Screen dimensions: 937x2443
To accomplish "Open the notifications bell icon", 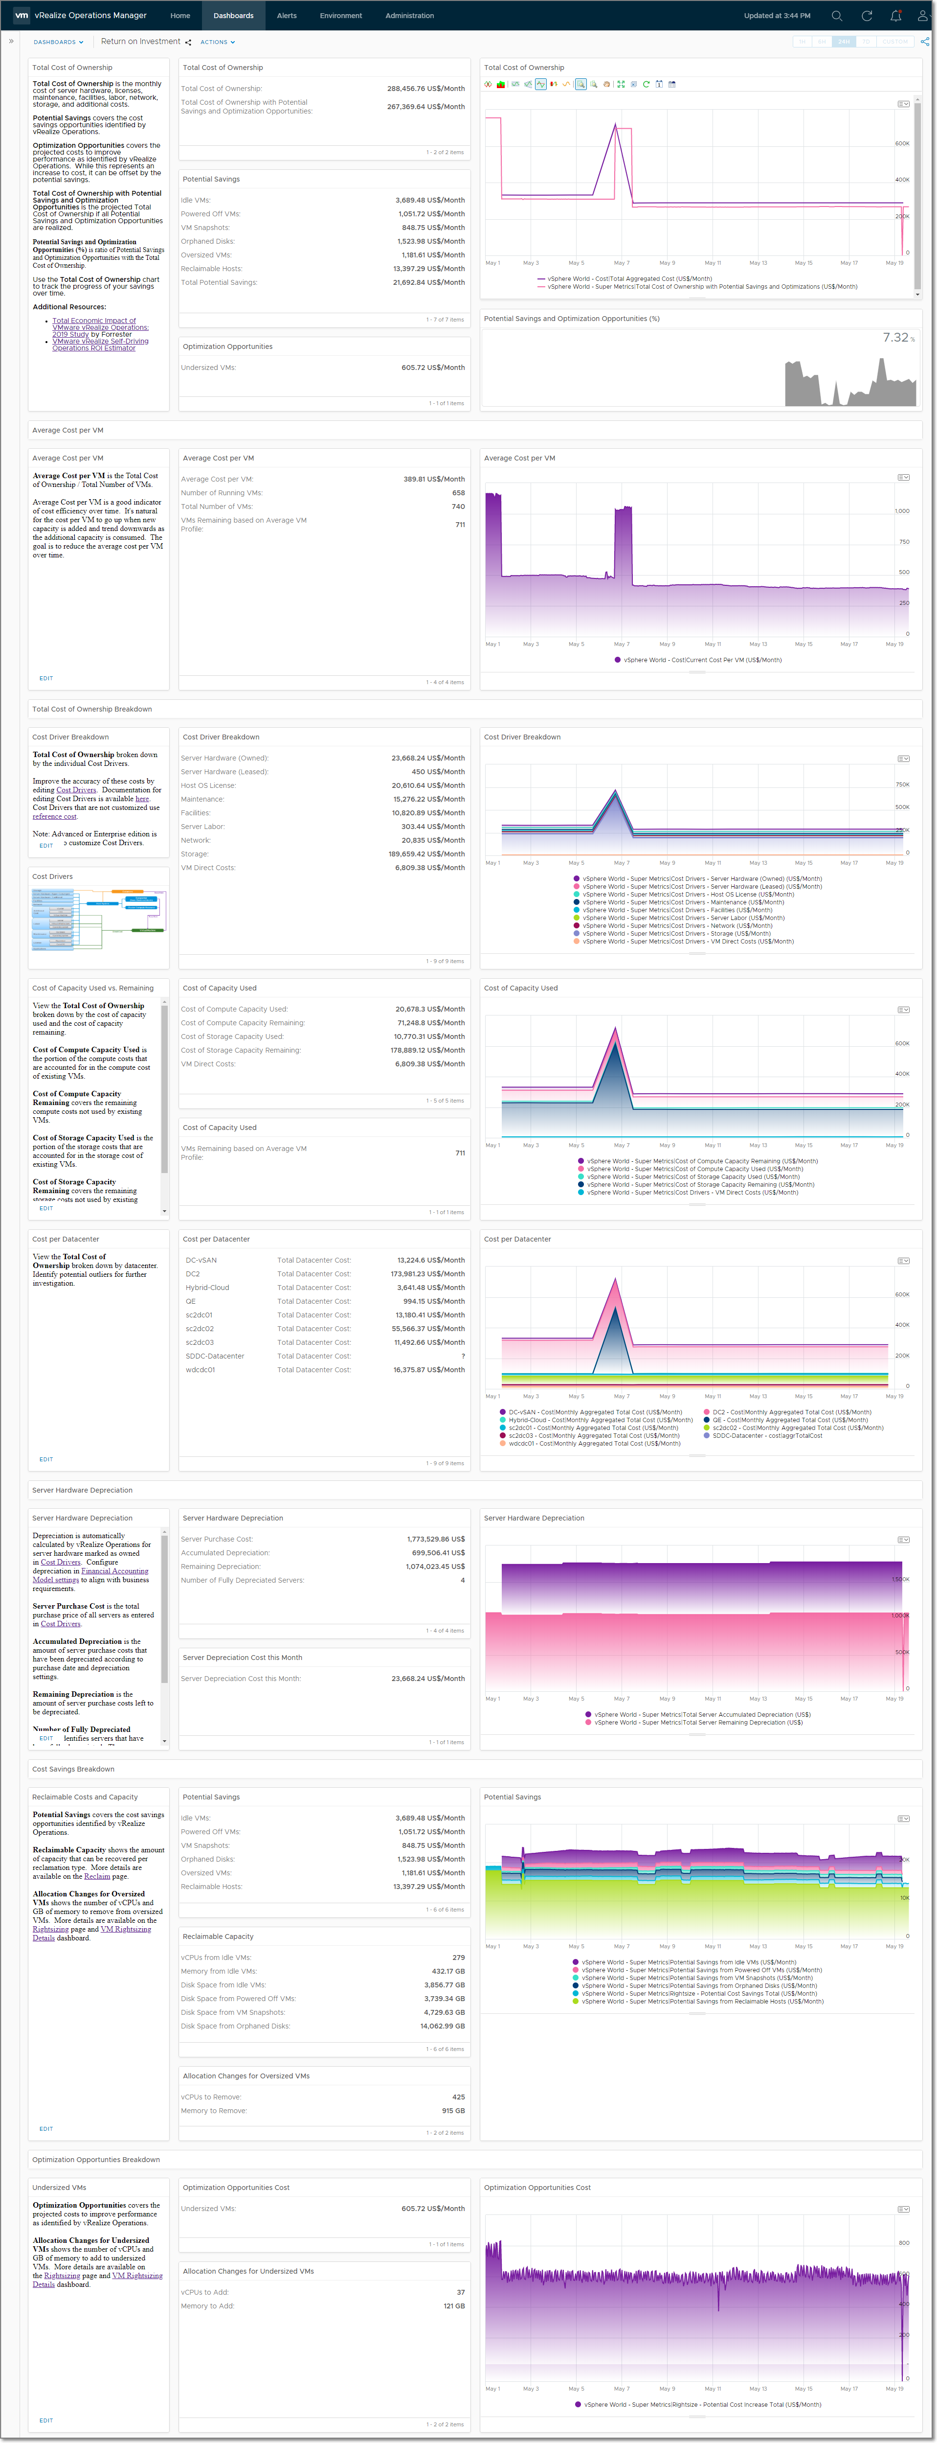I will tap(895, 15).
